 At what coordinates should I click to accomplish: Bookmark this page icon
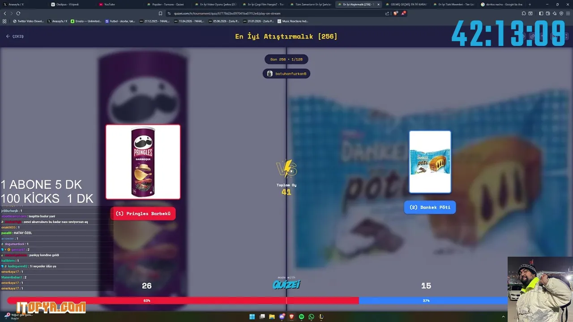point(160,13)
